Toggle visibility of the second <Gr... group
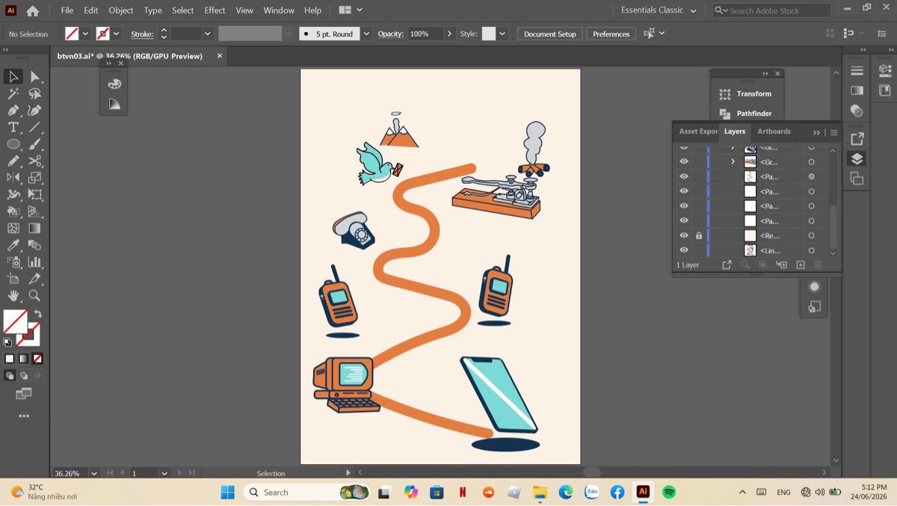The height and width of the screenshot is (506, 897). [x=684, y=161]
